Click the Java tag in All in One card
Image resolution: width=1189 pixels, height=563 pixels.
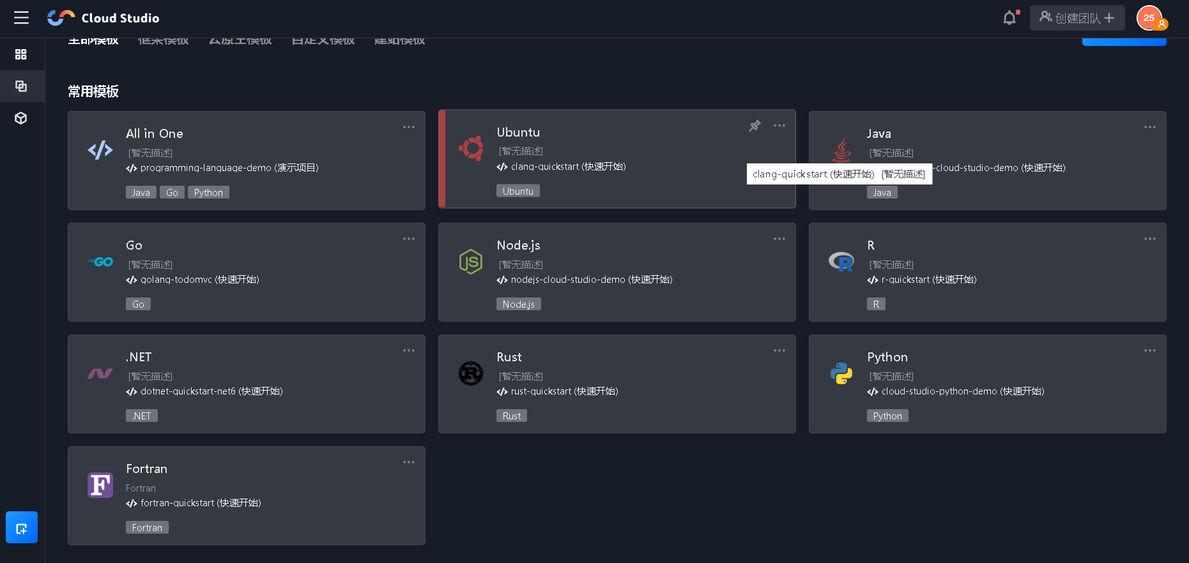(x=141, y=192)
